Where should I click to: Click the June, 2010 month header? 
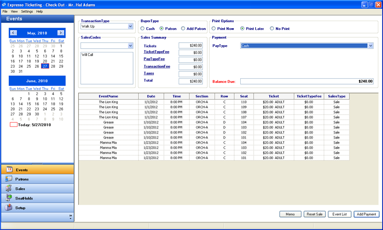[x=37, y=81]
